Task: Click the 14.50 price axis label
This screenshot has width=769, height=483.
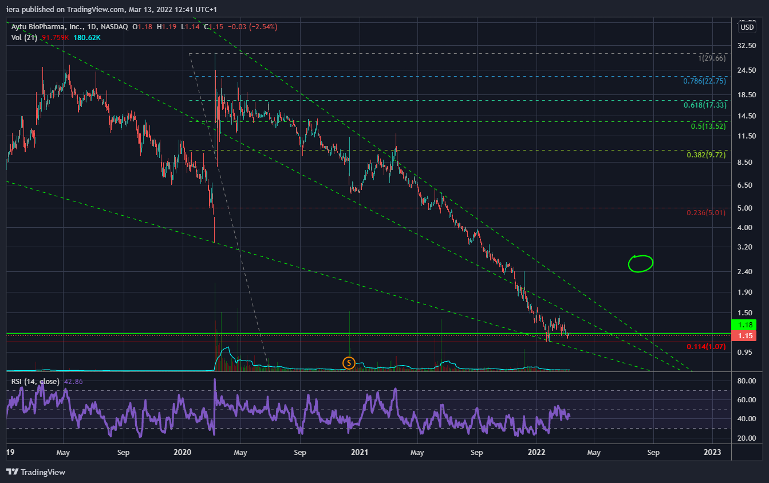Action: point(747,116)
